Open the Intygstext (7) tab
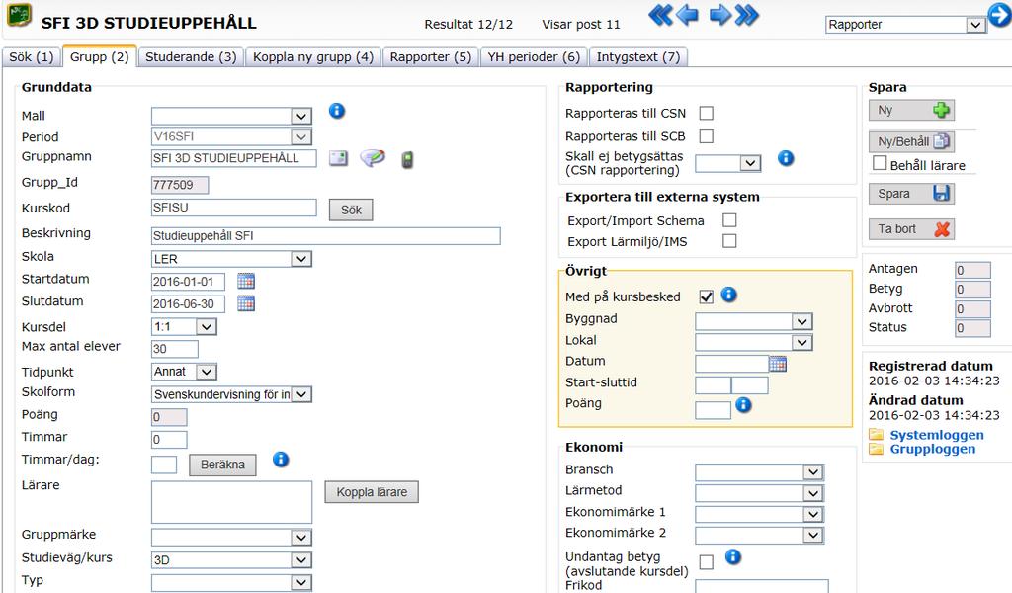This screenshot has height=593, width=1012. point(638,57)
